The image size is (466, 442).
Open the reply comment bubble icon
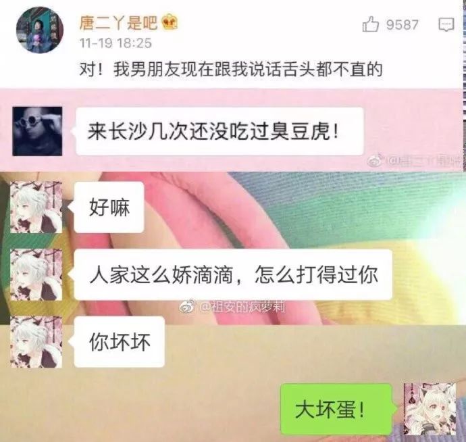point(446,24)
